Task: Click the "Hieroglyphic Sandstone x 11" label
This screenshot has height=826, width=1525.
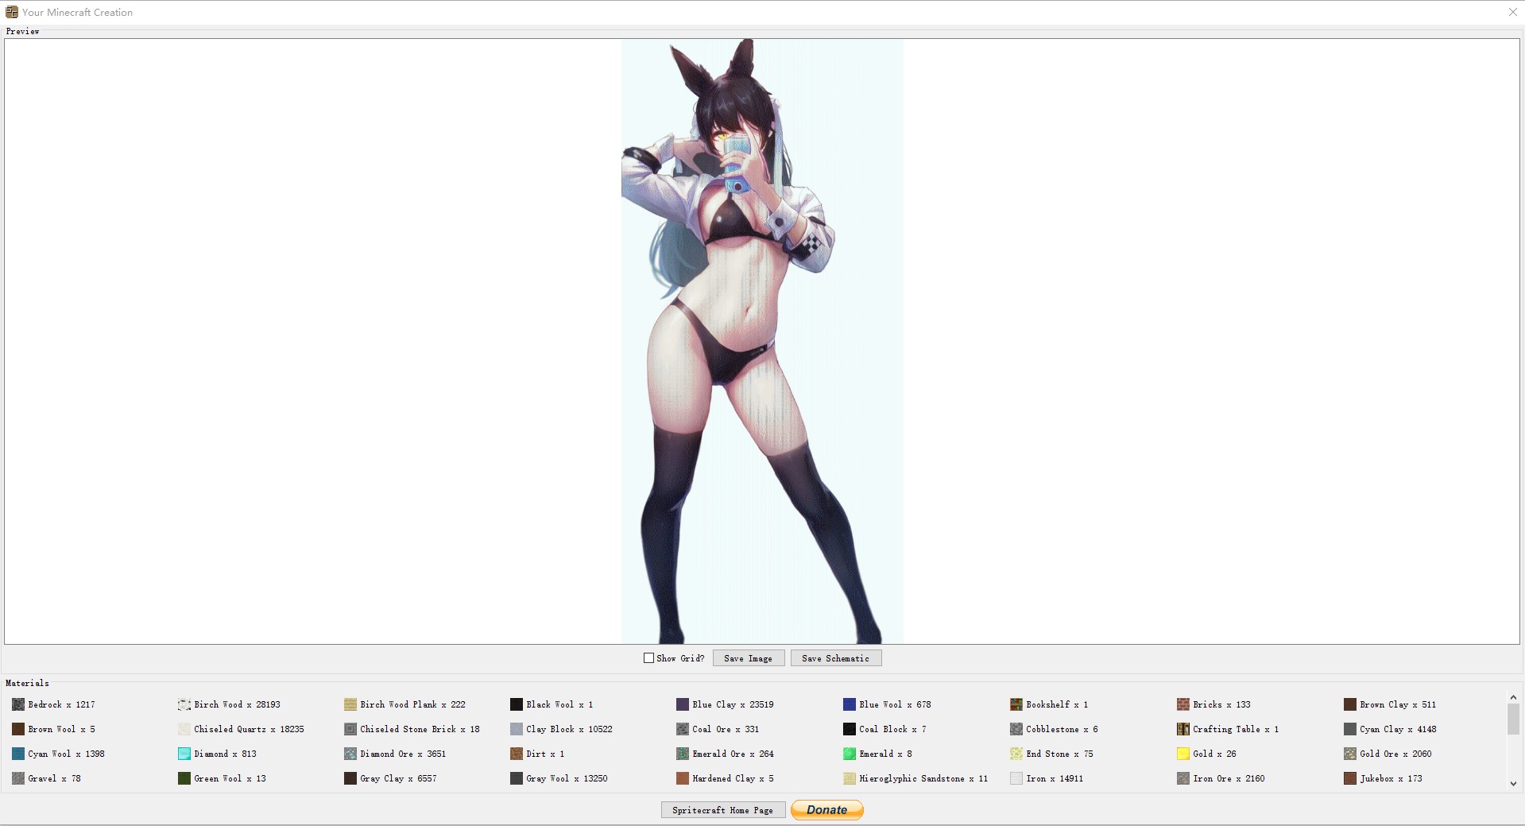Action: [923, 778]
